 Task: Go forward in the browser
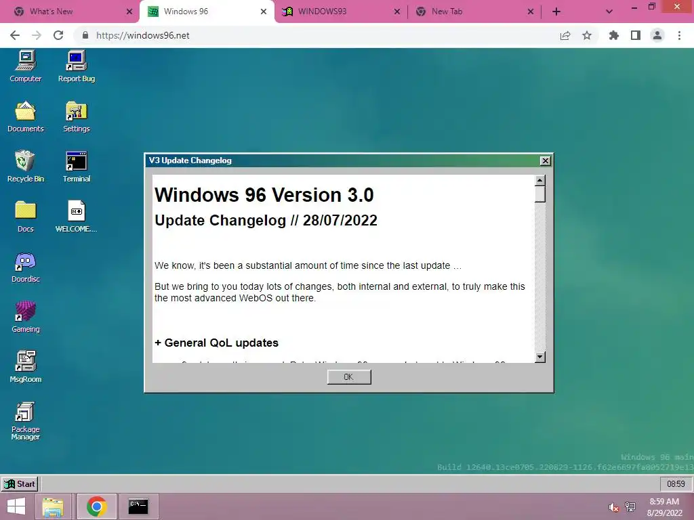click(x=37, y=35)
